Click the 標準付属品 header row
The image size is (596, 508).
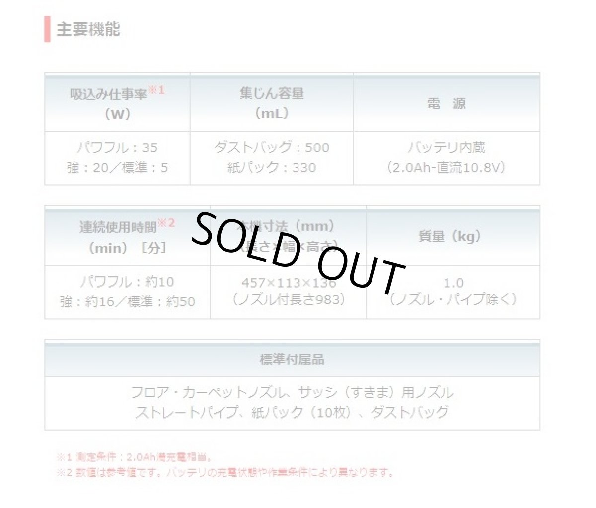(x=292, y=359)
